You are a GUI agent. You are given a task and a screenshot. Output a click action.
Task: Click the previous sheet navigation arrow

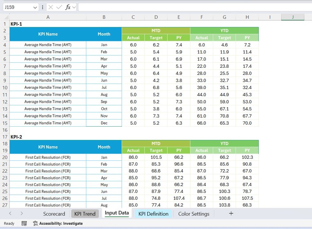[10, 214]
